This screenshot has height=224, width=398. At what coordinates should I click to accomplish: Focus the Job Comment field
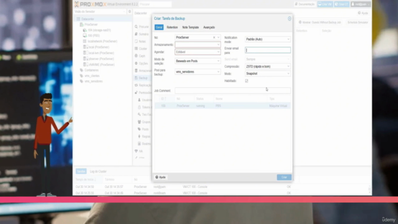233,91
